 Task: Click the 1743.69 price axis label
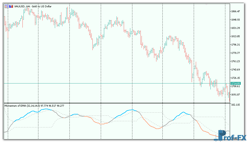[x=235, y=70]
